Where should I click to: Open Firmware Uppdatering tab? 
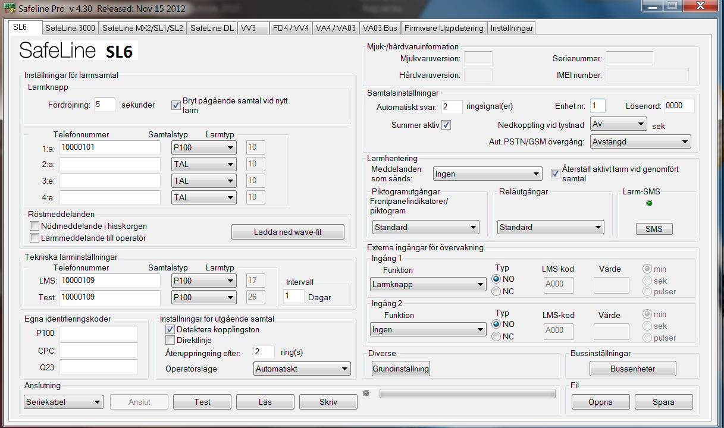pyautogui.click(x=444, y=29)
